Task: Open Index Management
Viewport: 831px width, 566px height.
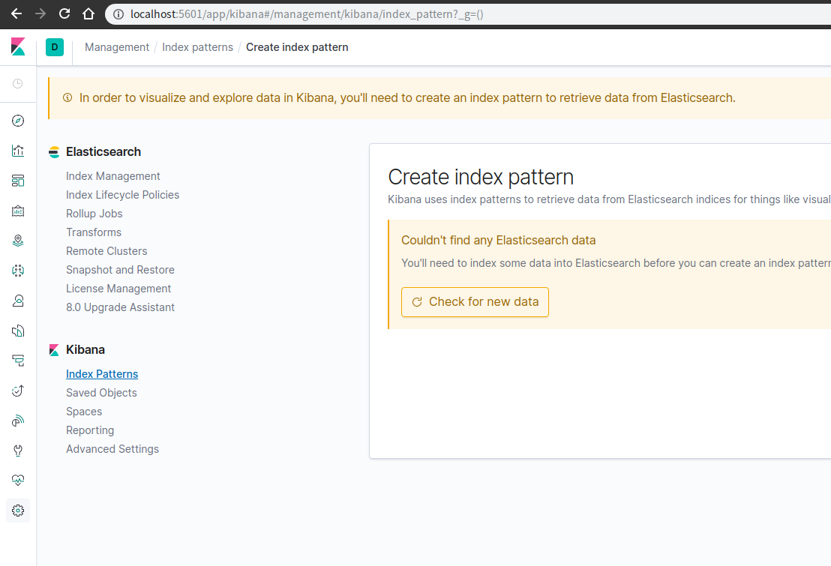Action: (113, 176)
